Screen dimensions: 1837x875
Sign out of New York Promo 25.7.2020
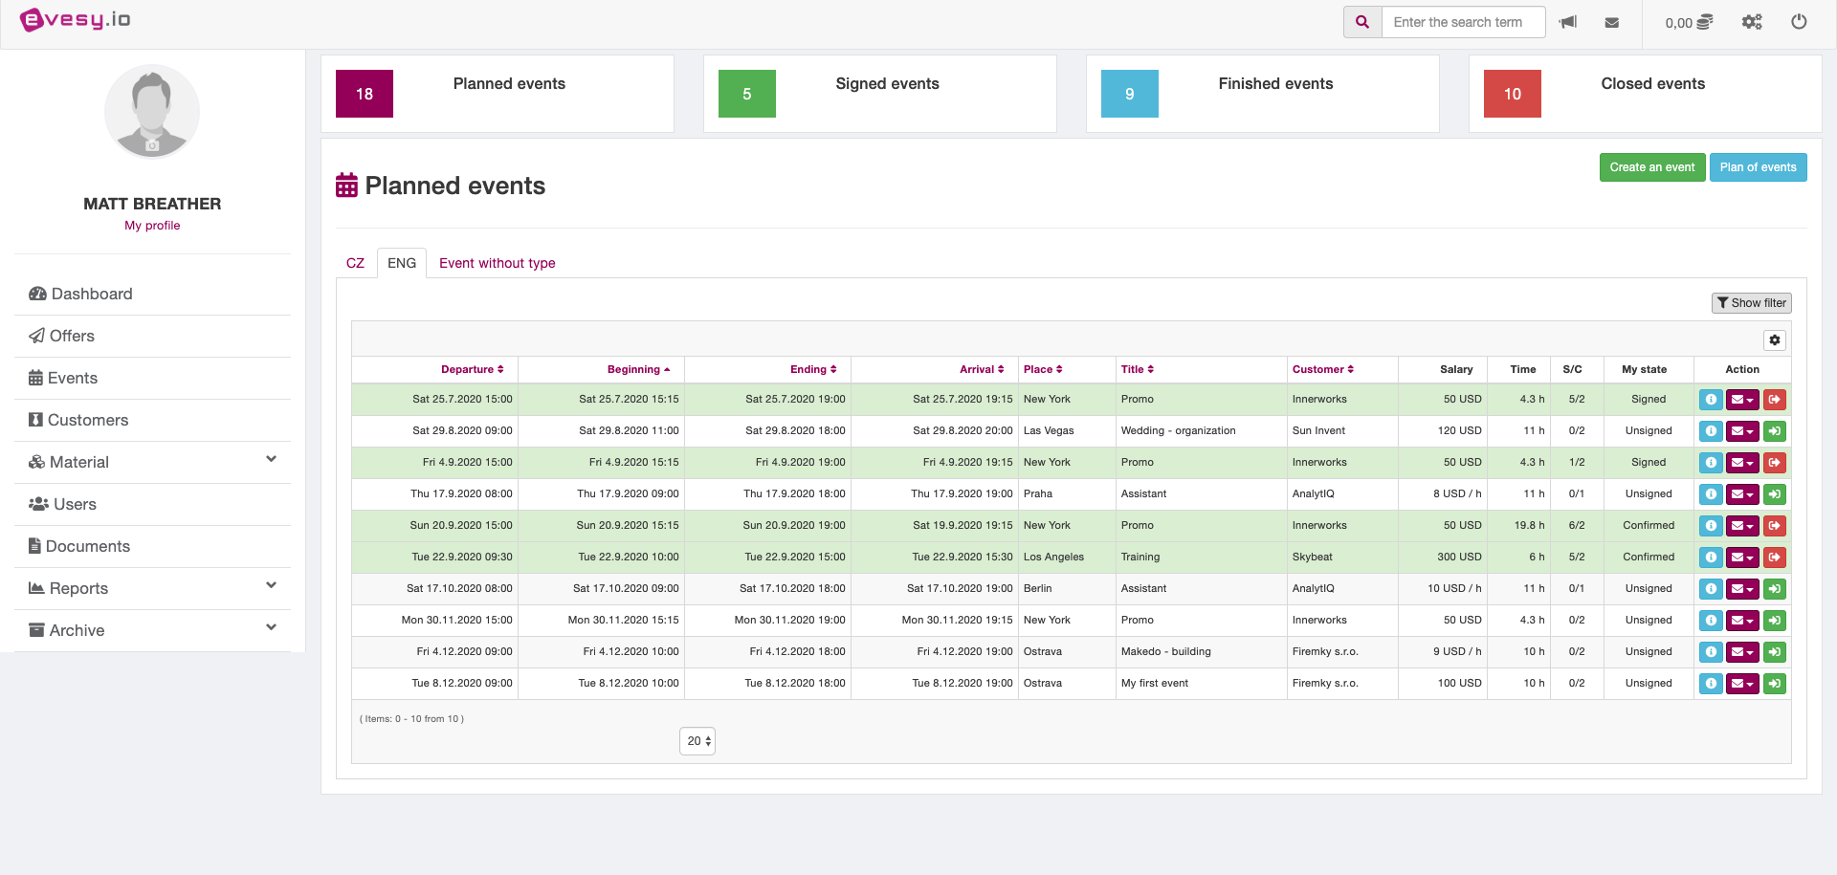(1775, 400)
